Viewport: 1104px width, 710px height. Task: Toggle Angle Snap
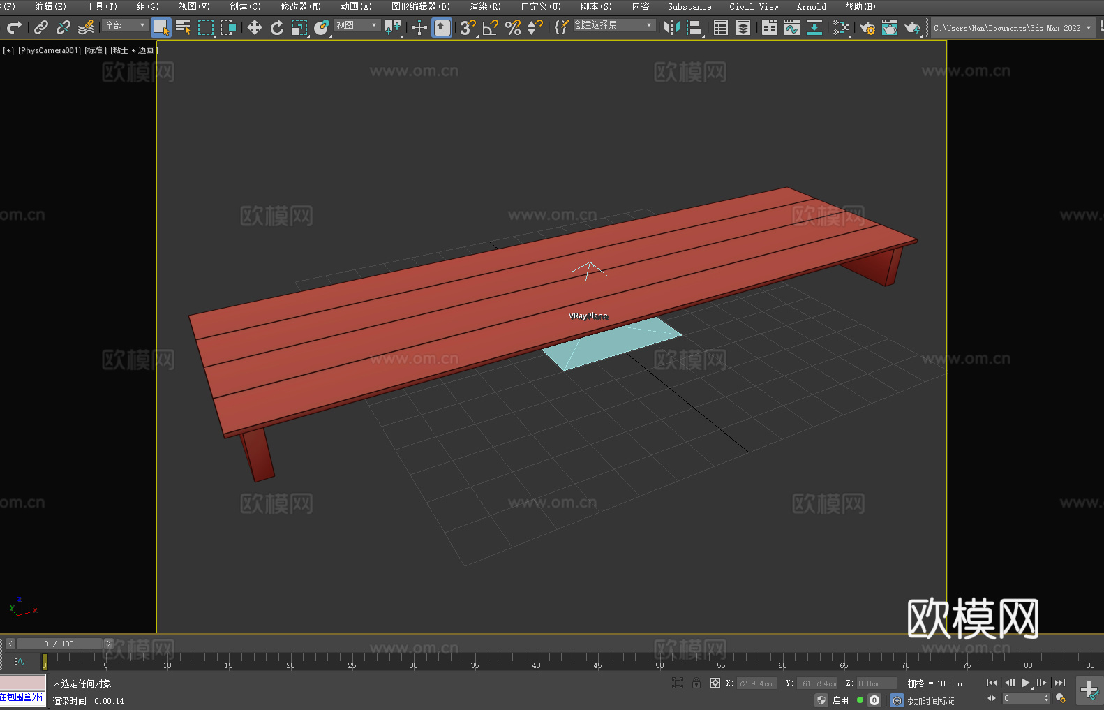point(491,27)
